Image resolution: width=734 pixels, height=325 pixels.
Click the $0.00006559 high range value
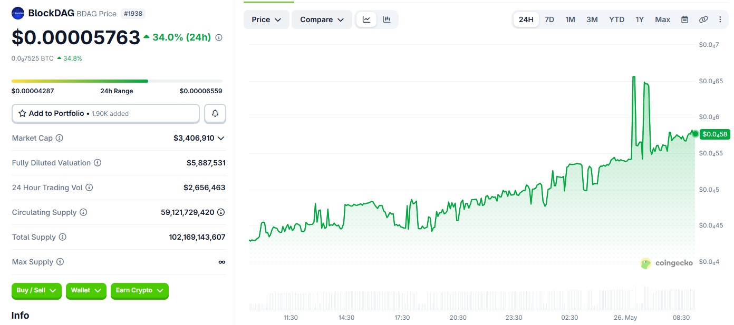point(201,91)
